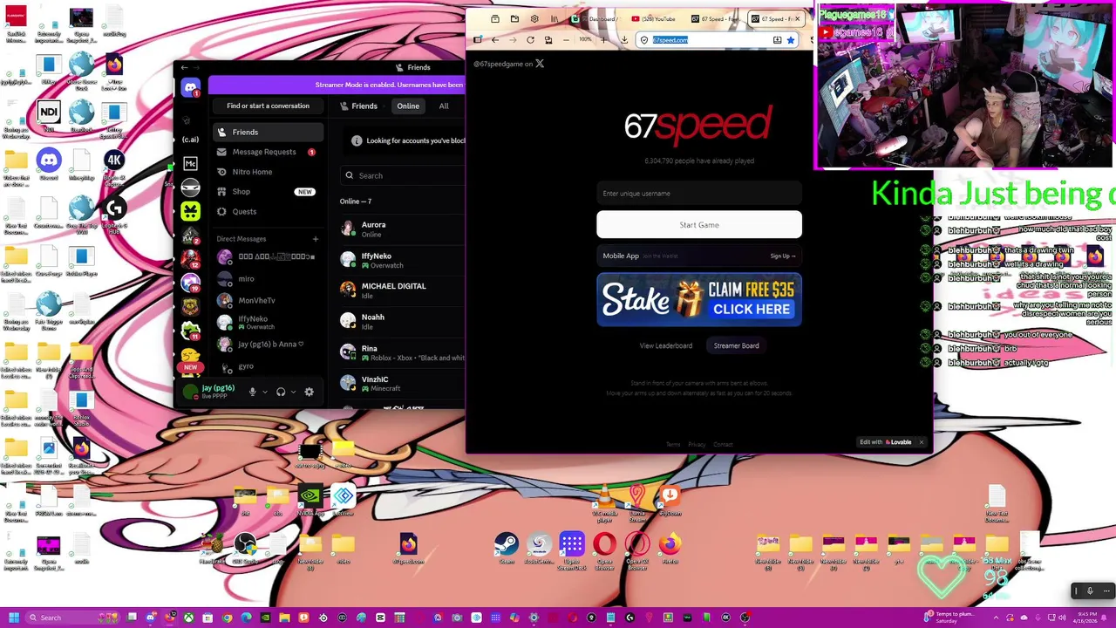Deafen headphones in Discord user panel

tap(281, 392)
